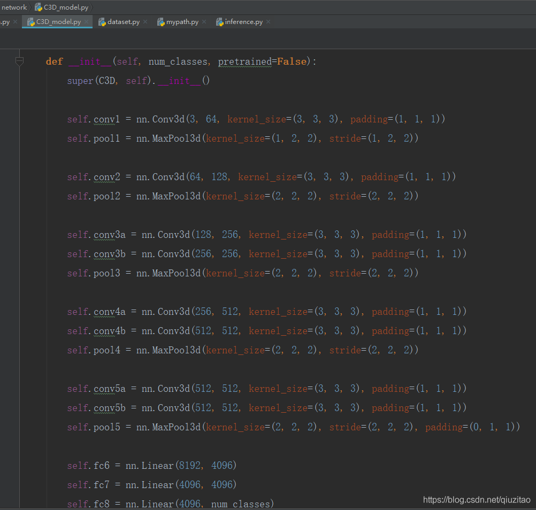The width and height of the screenshot is (536, 510).
Task: Click the Python file icon on inference.py tab
Action: click(x=219, y=22)
